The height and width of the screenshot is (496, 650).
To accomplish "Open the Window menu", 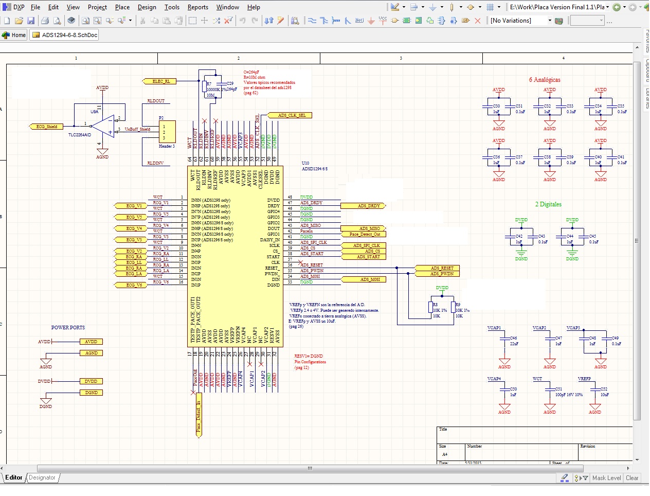I will point(227,7).
